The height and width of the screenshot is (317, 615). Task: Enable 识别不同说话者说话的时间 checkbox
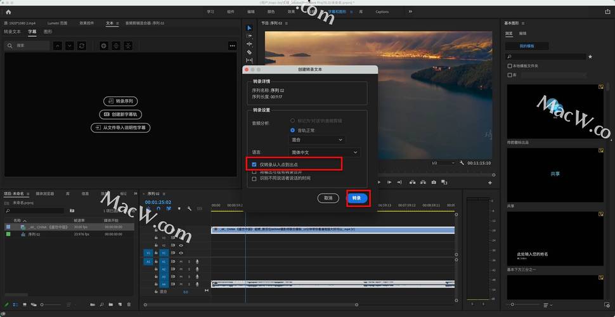click(x=254, y=179)
